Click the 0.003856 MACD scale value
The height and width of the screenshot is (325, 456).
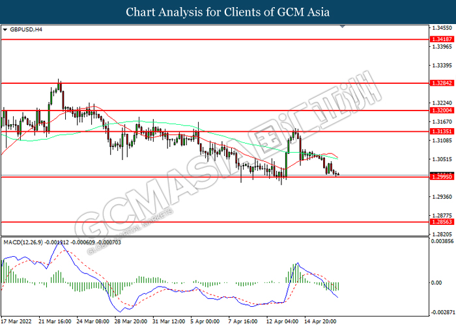[x=442, y=241]
